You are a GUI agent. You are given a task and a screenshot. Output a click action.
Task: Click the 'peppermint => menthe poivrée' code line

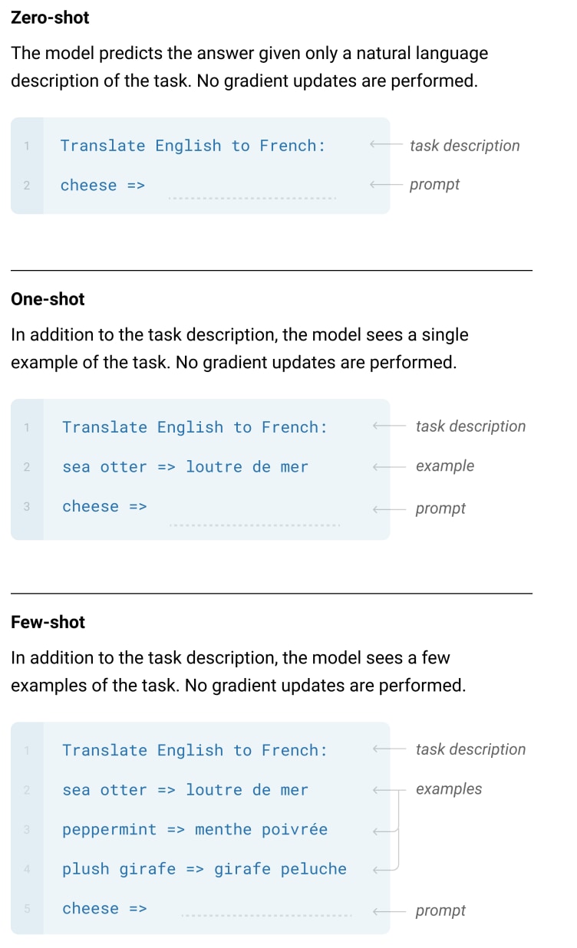(195, 830)
